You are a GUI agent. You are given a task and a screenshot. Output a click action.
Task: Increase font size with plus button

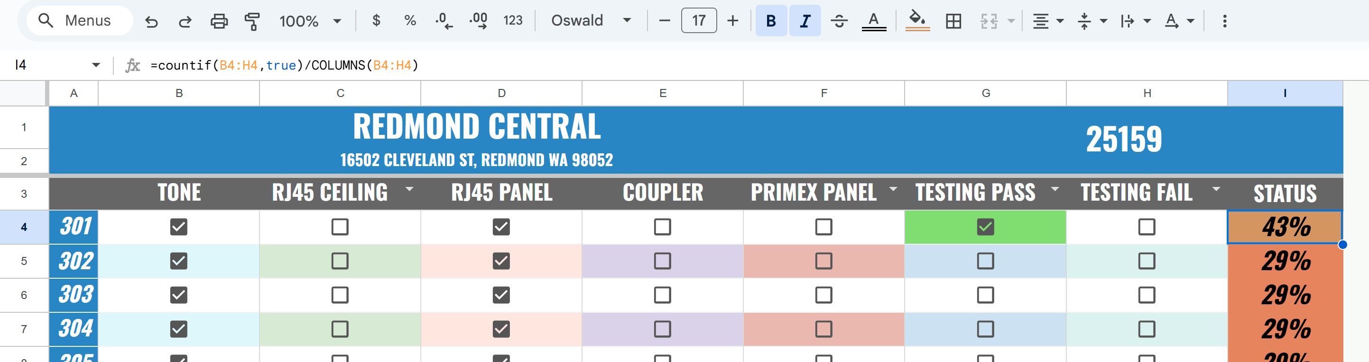click(x=733, y=21)
